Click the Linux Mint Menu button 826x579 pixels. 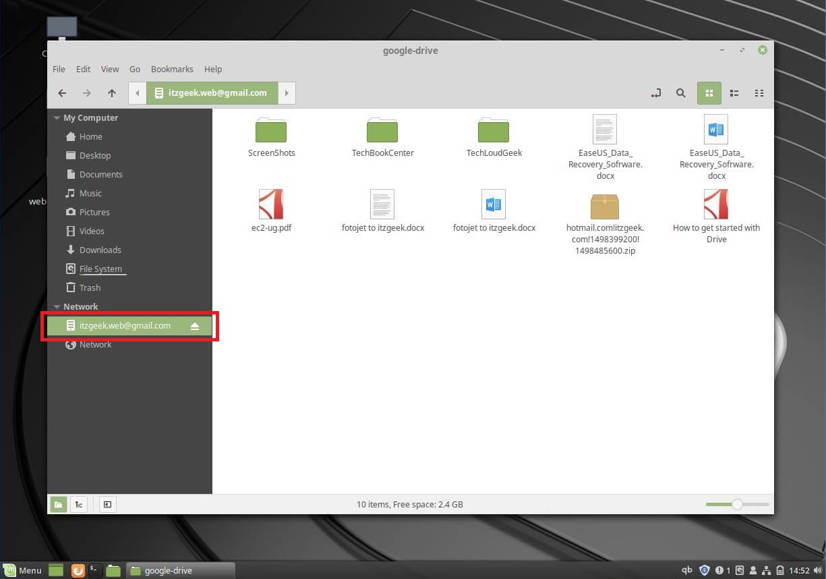(x=22, y=570)
